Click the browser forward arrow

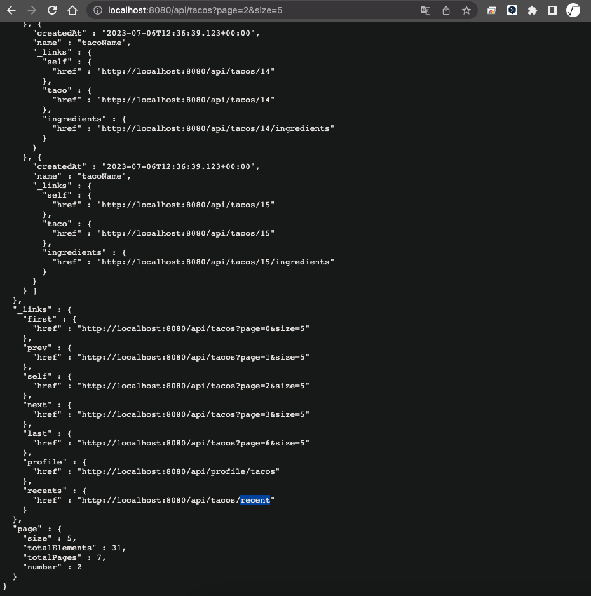tap(32, 10)
